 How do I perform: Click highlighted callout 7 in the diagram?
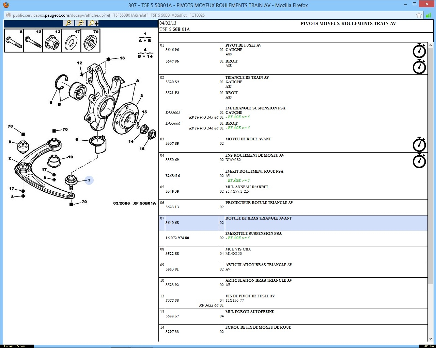pyautogui.click(x=89, y=180)
